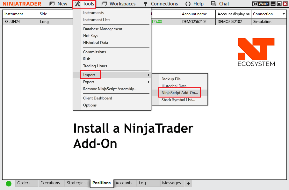Add a new tab with the plus icon

(x=188, y=183)
